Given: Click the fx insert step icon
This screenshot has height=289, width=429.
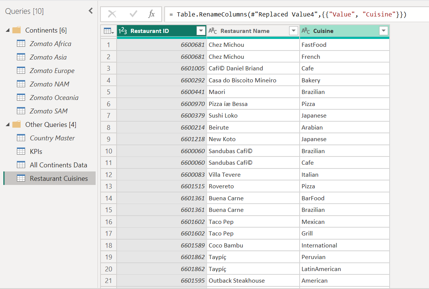Looking at the screenshot, I should pyautogui.click(x=151, y=14).
